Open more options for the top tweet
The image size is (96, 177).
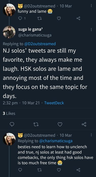[91, 6]
